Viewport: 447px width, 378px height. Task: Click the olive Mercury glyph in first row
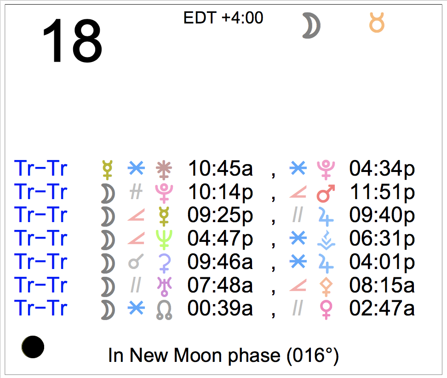click(x=108, y=170)
